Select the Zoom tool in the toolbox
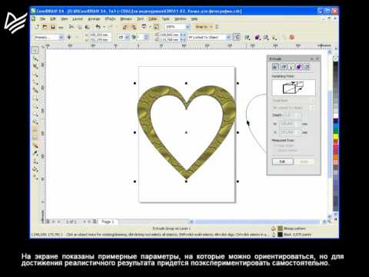The image size is (369, 277). [x=35, y=75]
